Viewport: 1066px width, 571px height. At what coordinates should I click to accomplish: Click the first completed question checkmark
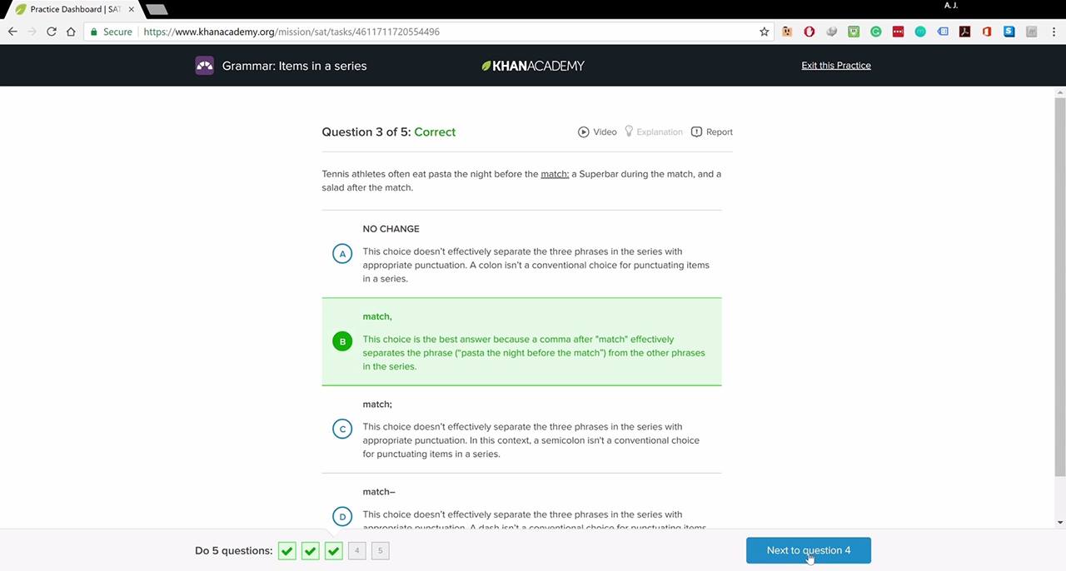click(287, 550)
